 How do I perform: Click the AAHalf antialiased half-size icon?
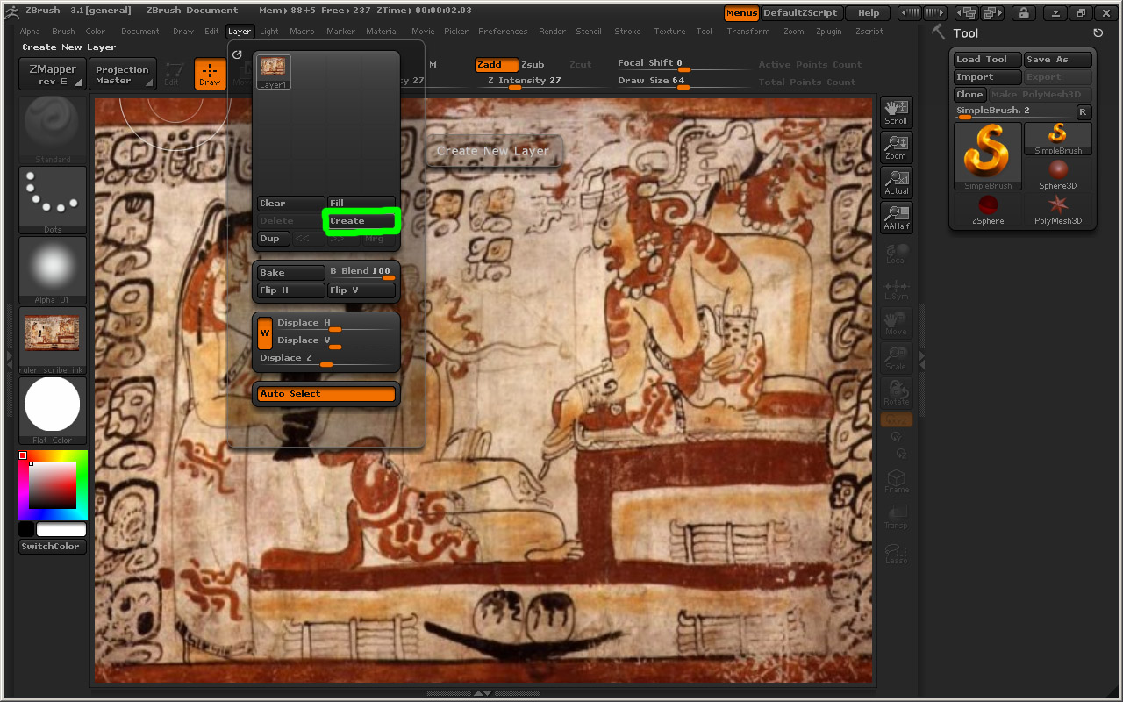(896, 218)
